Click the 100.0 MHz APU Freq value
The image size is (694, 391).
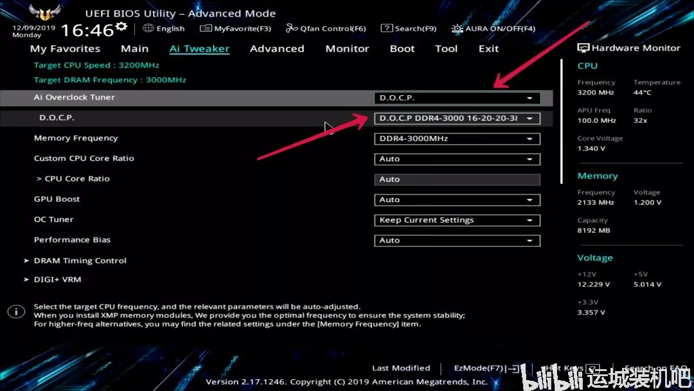coord(596,120)
